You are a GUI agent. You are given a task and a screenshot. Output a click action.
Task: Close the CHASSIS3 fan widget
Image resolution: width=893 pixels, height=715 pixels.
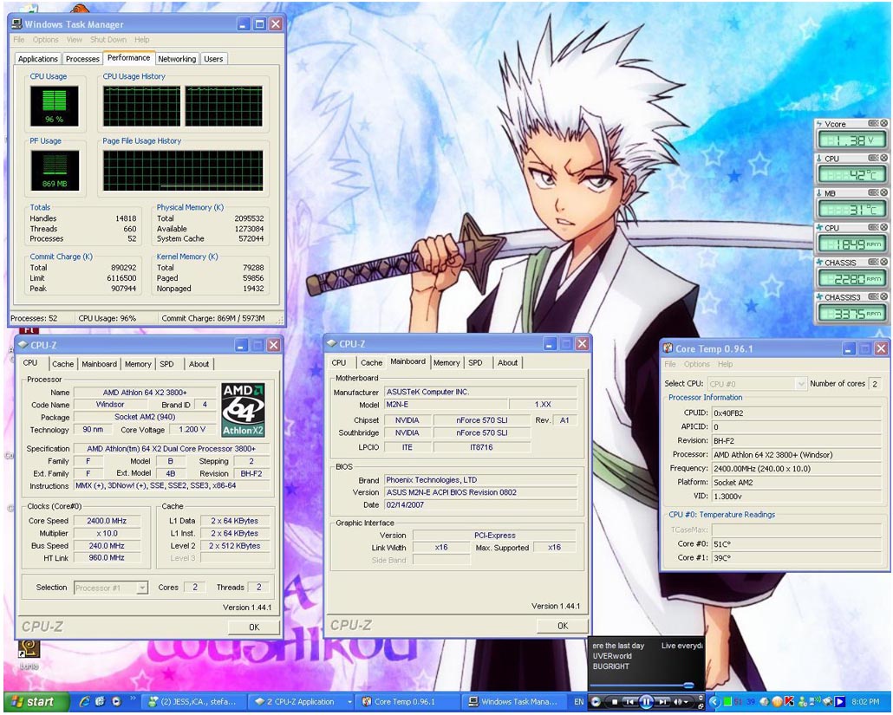(883, 296)
